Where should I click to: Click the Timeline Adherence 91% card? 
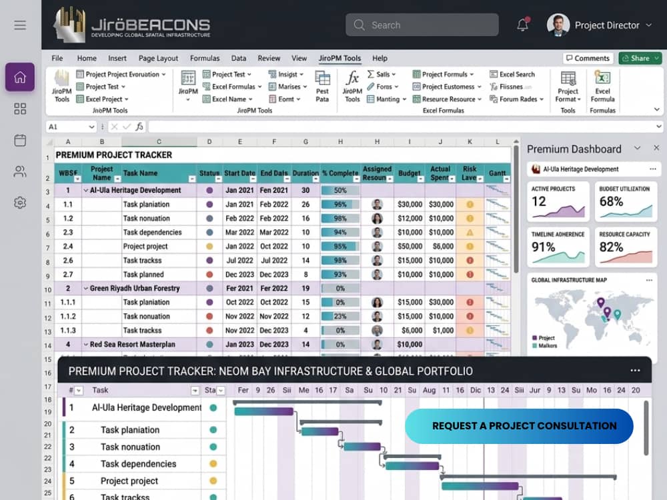tap(558, 247)
